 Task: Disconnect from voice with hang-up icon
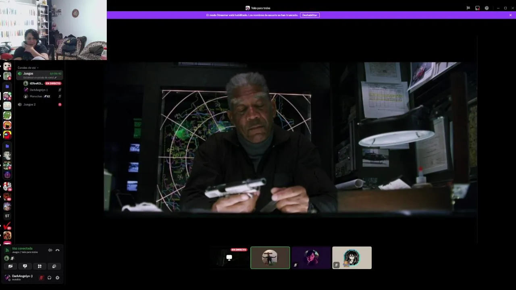point(57,250)
